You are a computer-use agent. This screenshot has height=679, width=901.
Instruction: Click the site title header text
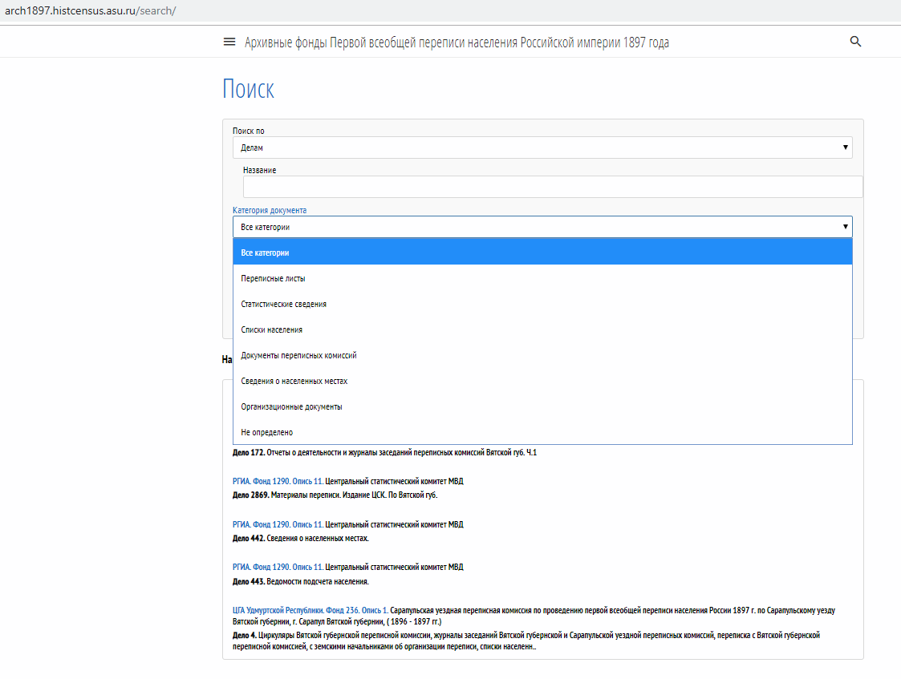coord(457,42)
